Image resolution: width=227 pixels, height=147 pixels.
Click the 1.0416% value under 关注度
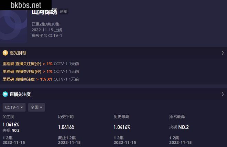pyautogui.click(x=11, y=125)
